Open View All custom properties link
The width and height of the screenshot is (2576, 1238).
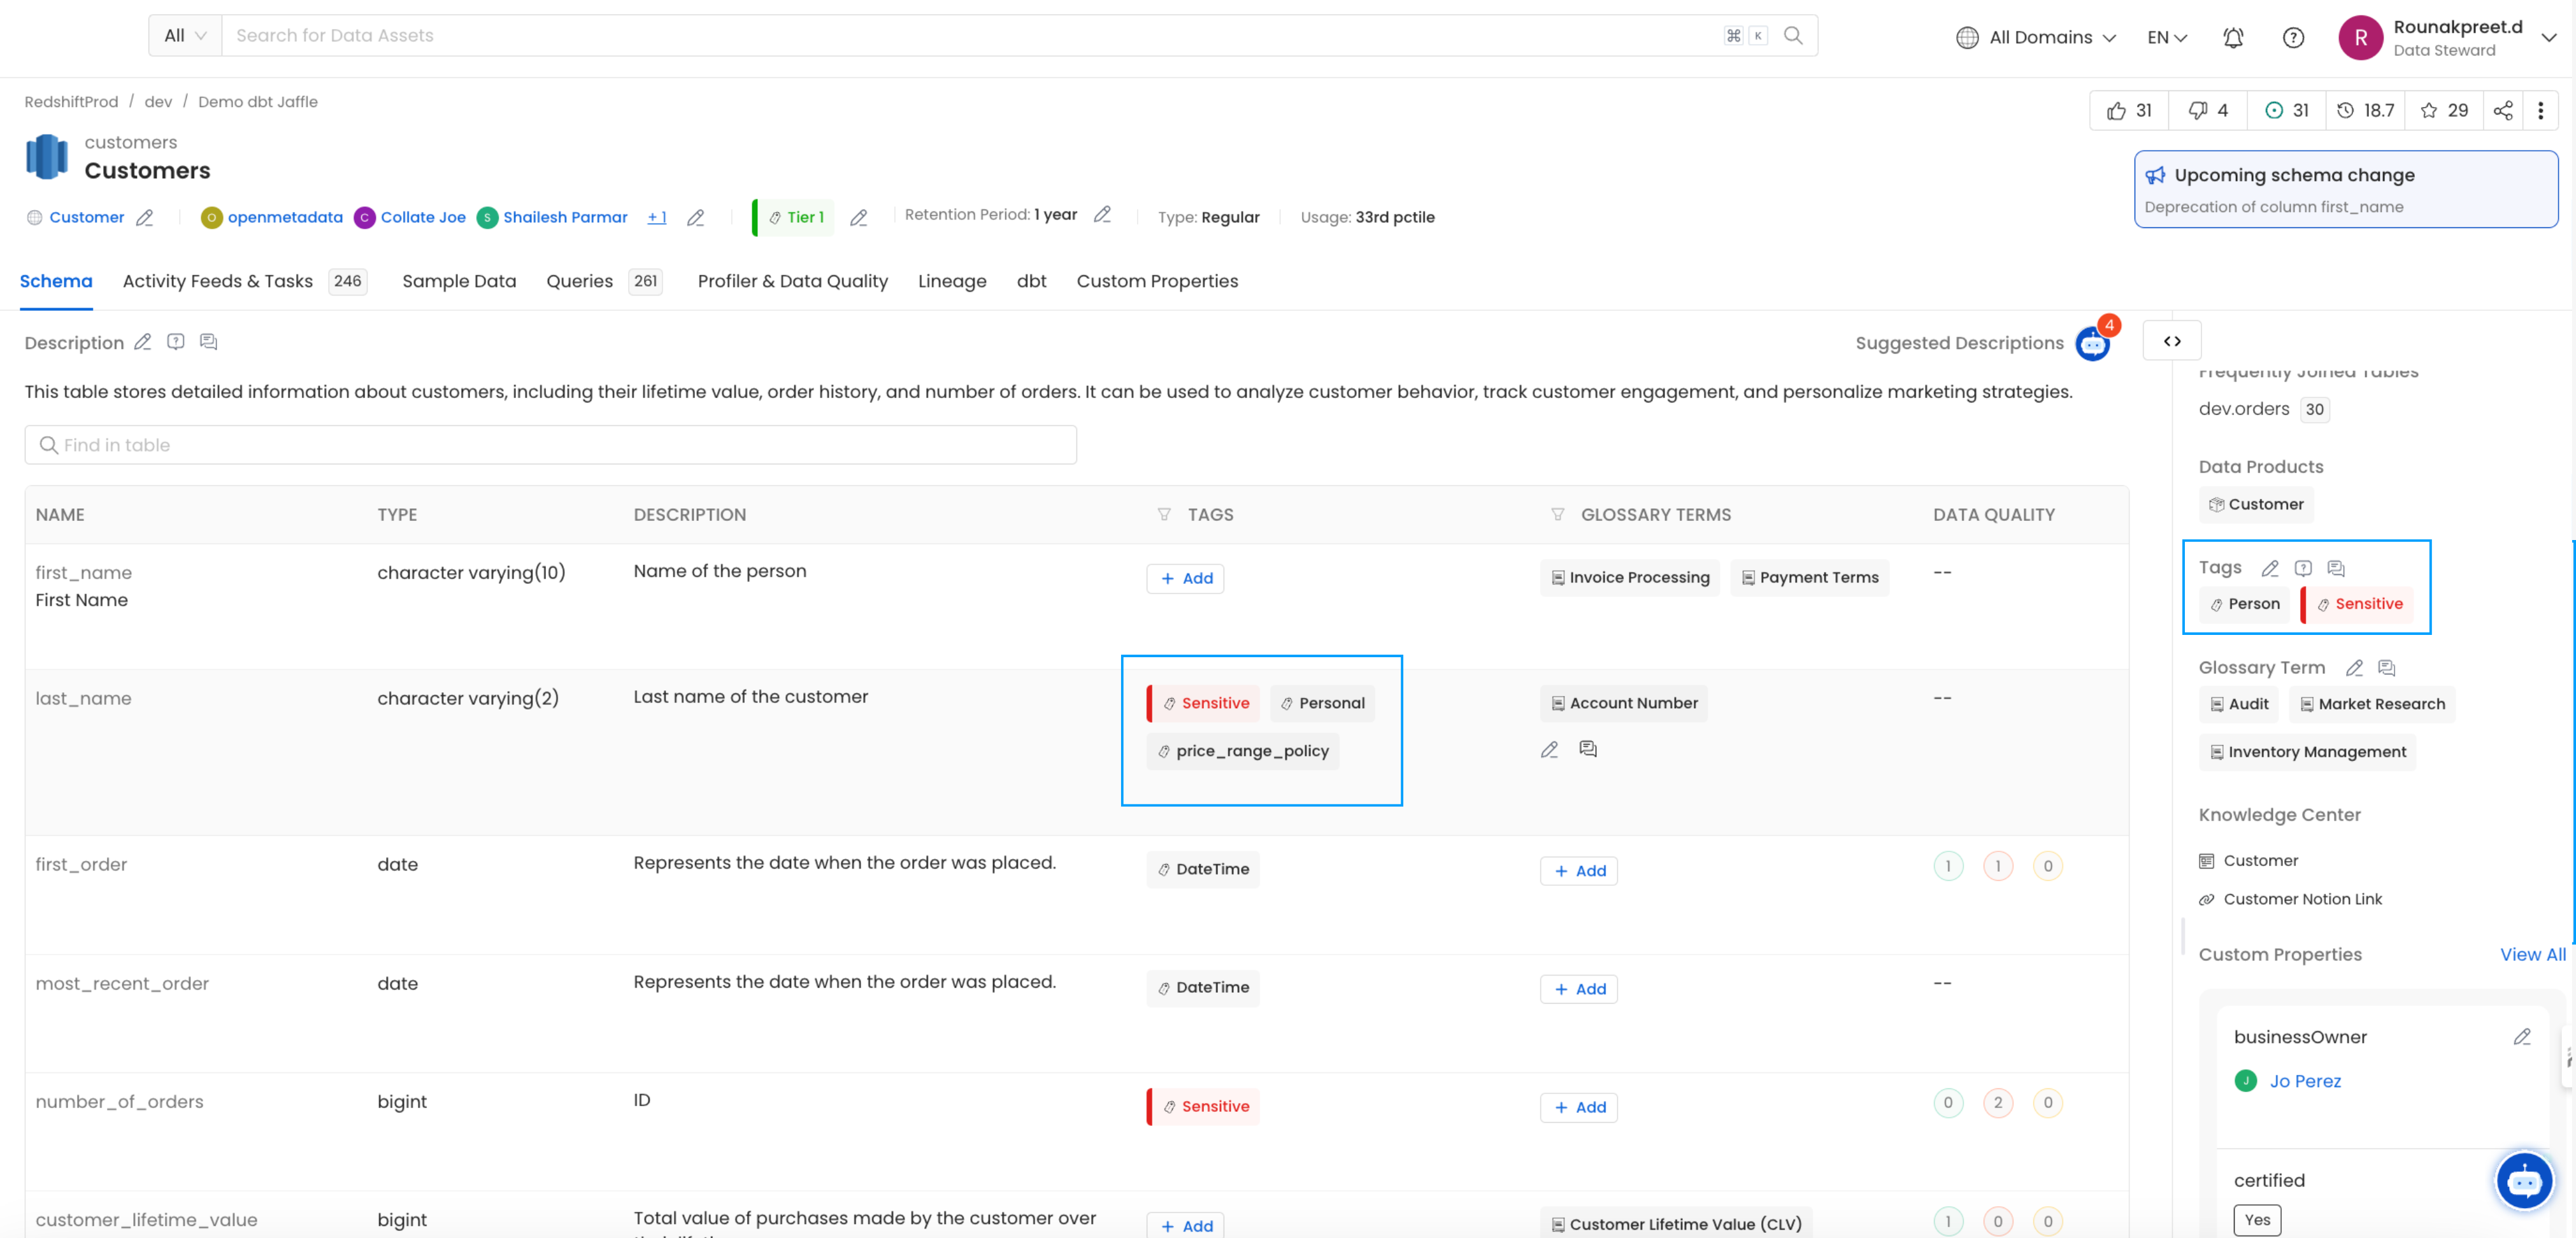click(2532, 954)
